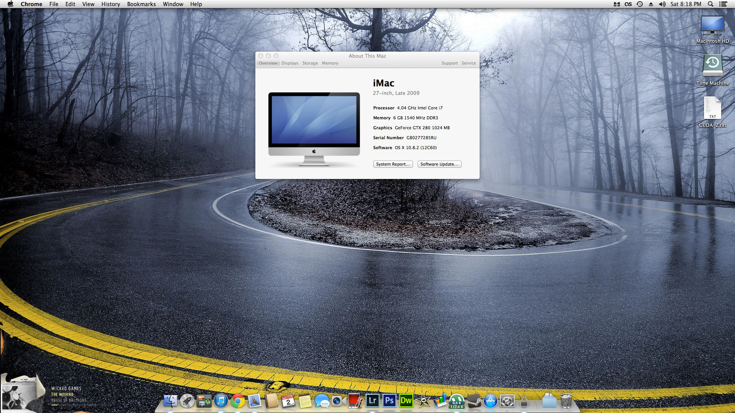Open the Support link in About This Mac
This screenshot has height=413, width=735.
449,63
